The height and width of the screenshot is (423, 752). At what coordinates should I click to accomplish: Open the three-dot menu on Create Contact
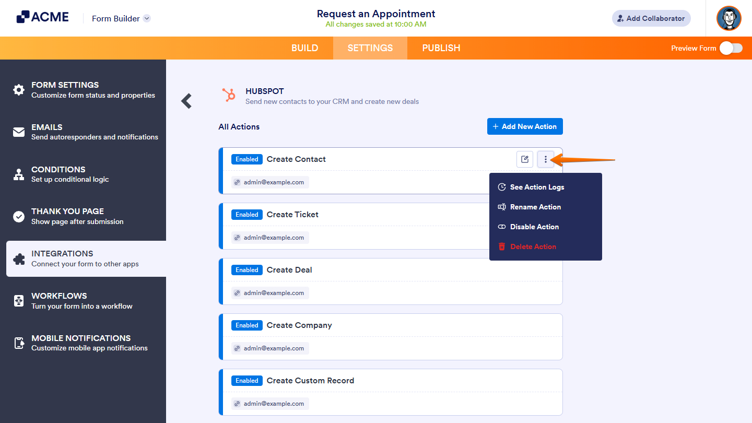point(545,159)
